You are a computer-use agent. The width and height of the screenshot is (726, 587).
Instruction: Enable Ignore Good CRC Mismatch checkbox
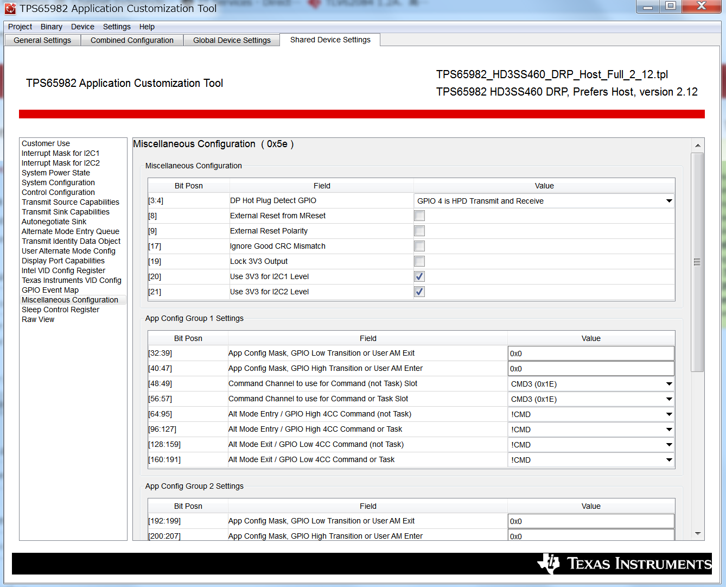(419, 246)
